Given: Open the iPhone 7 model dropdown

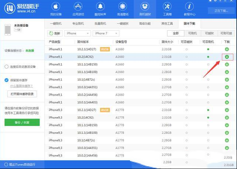Looking at the screenshot, I should point(106,33).
